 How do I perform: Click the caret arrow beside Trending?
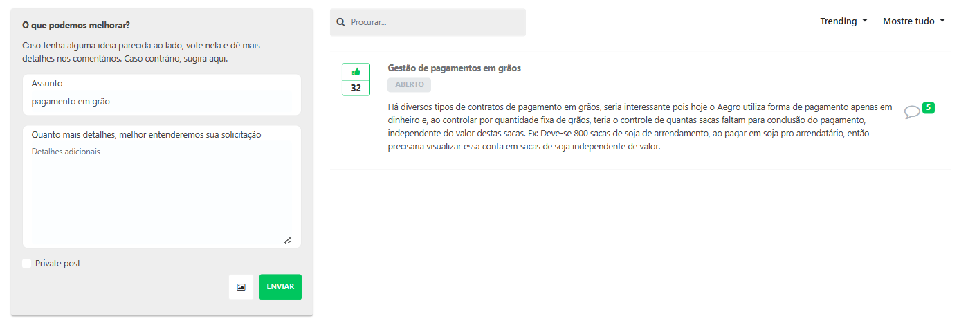pos(865,21)
